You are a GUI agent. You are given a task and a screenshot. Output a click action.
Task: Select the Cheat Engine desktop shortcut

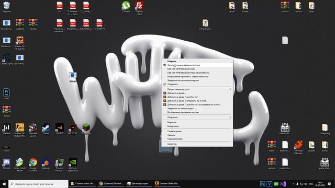point(6,59)
